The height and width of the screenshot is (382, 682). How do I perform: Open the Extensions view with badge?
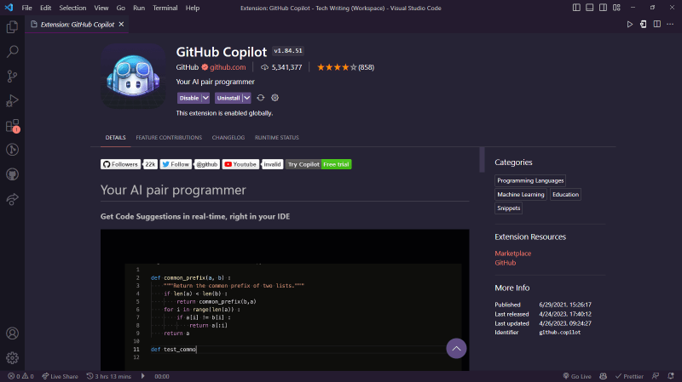click(12, 126)
